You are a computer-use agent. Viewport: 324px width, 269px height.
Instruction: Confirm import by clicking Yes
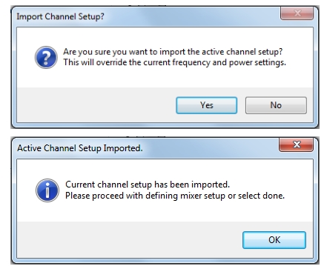coord(207,105)
